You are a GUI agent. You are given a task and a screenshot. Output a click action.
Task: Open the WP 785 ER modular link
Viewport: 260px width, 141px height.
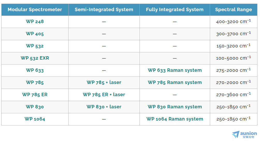(35, 95)
